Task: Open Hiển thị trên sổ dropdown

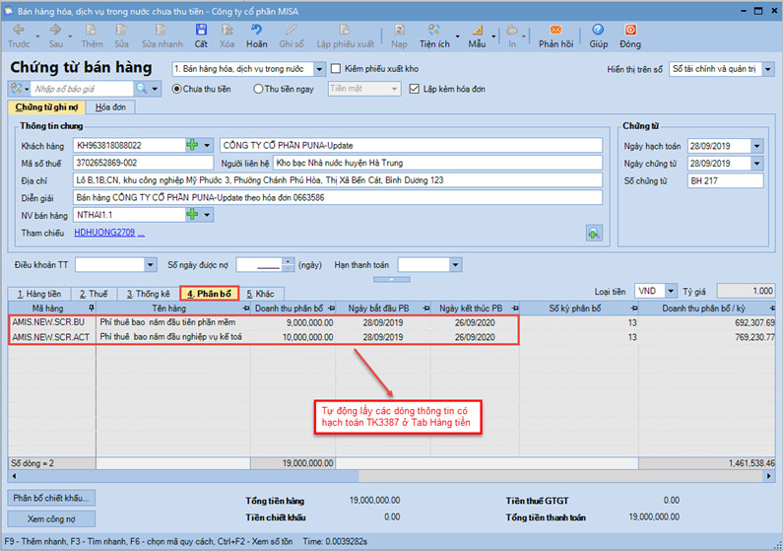Action: click(768, 69)
